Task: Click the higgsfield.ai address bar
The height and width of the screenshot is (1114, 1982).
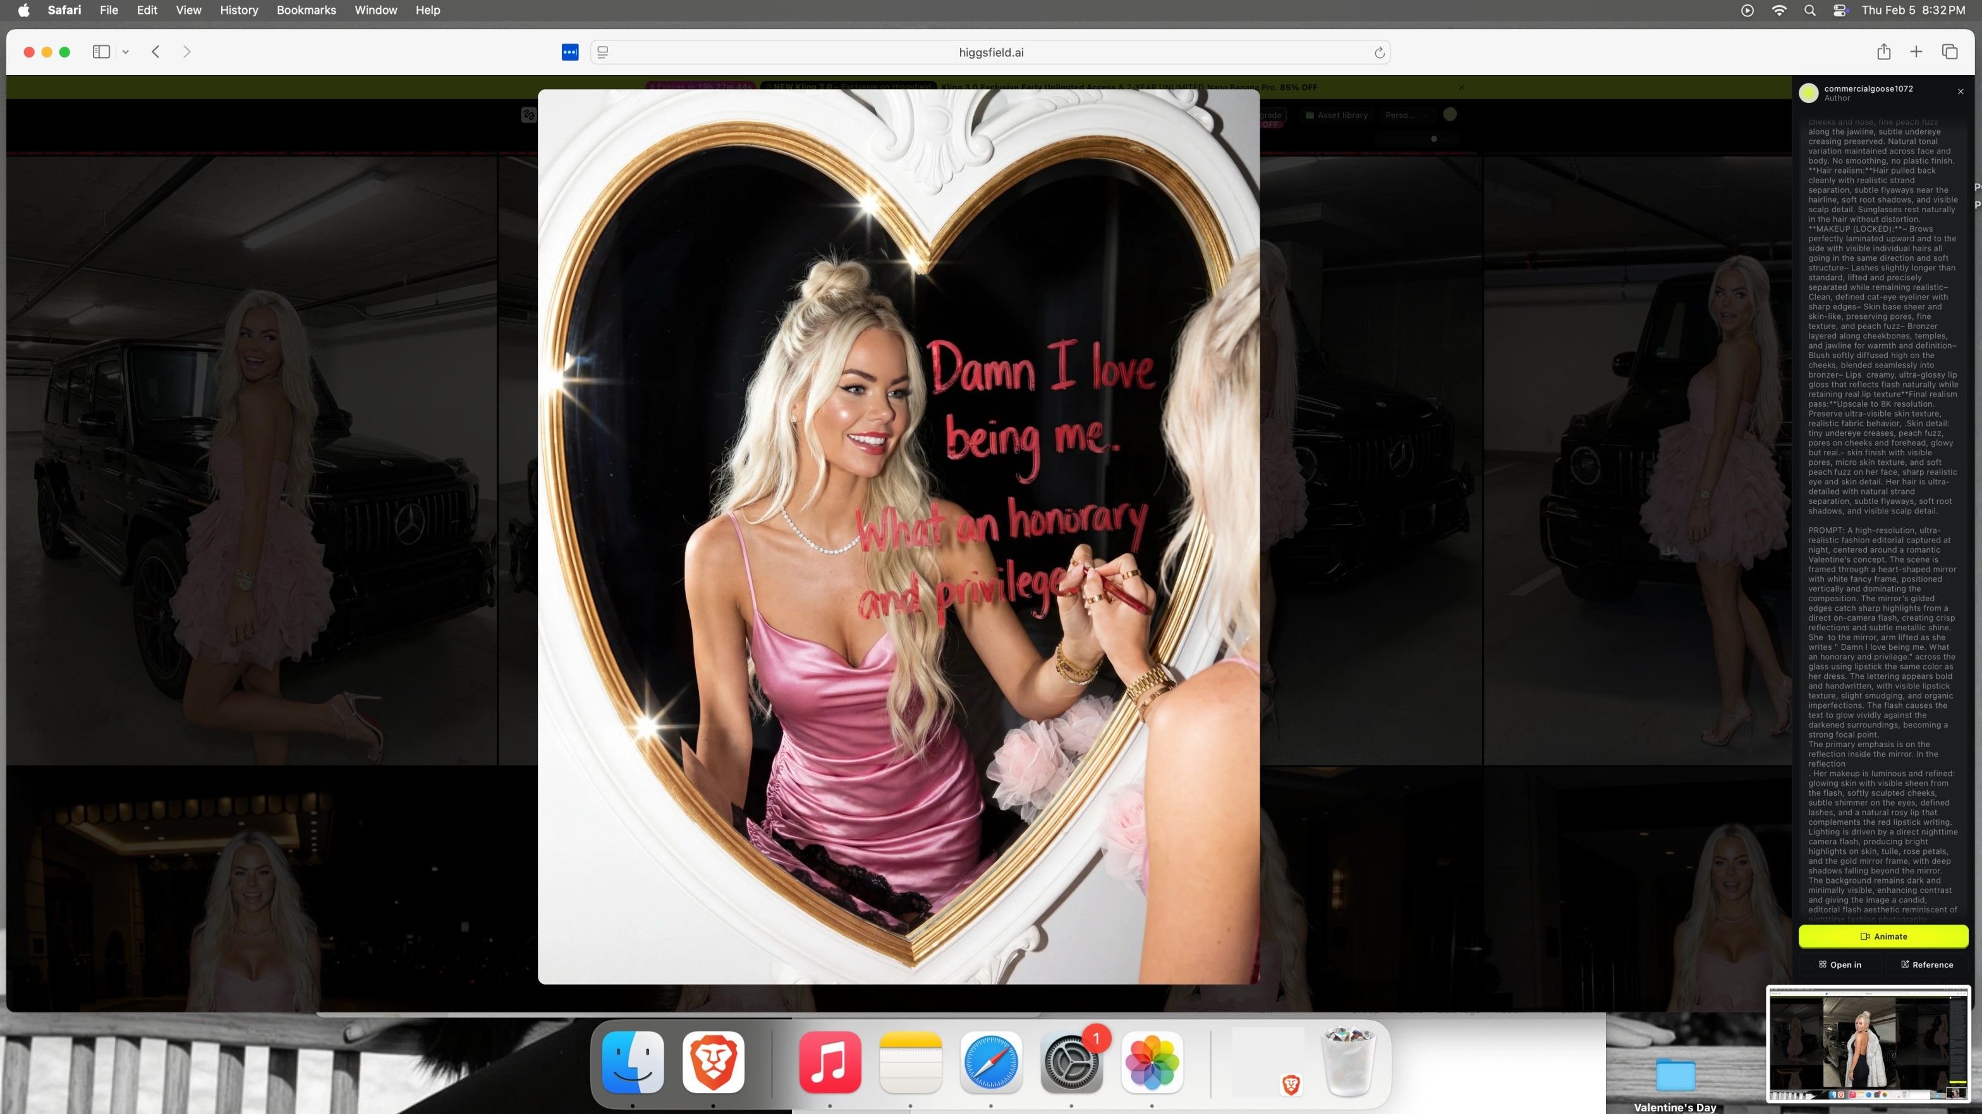Action: click(990, 52)
